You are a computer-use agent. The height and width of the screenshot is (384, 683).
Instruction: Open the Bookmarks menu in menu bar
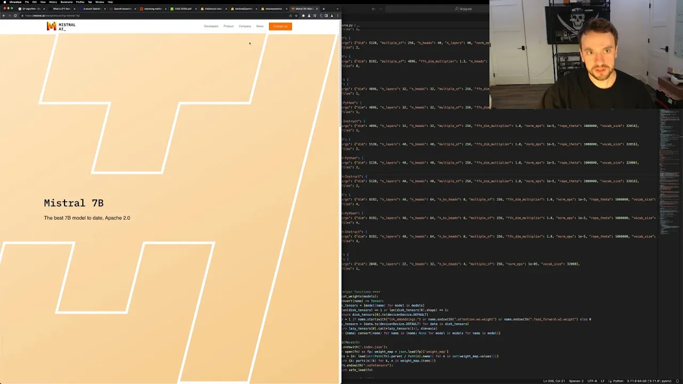(x=67, y=2)
